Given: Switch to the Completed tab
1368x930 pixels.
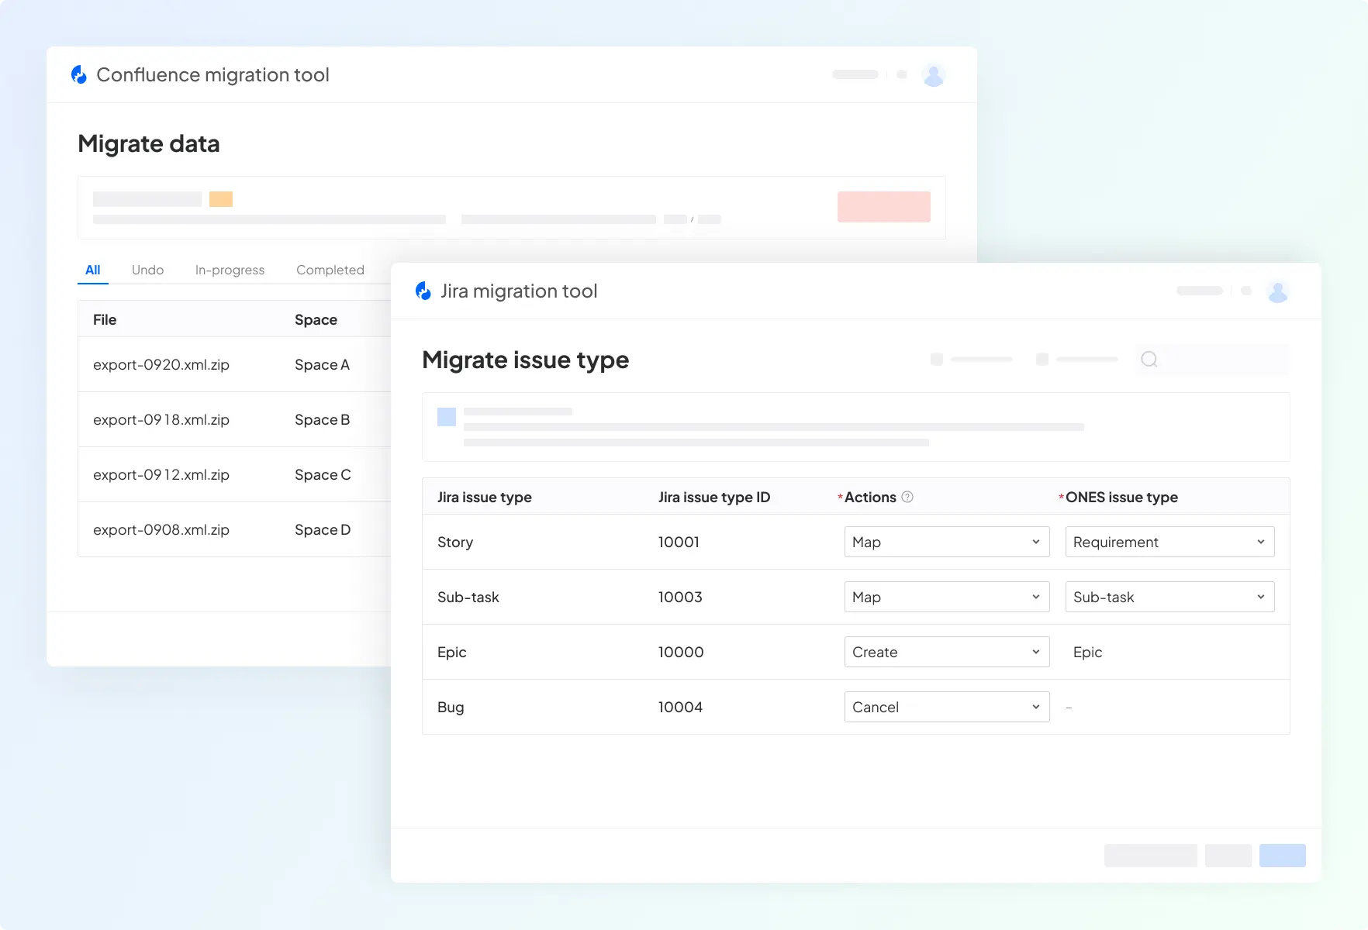Looking at the screenshot, I should pyautogui.click(x=330, y=270).
